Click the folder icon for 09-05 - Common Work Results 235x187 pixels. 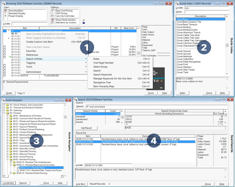11,118
